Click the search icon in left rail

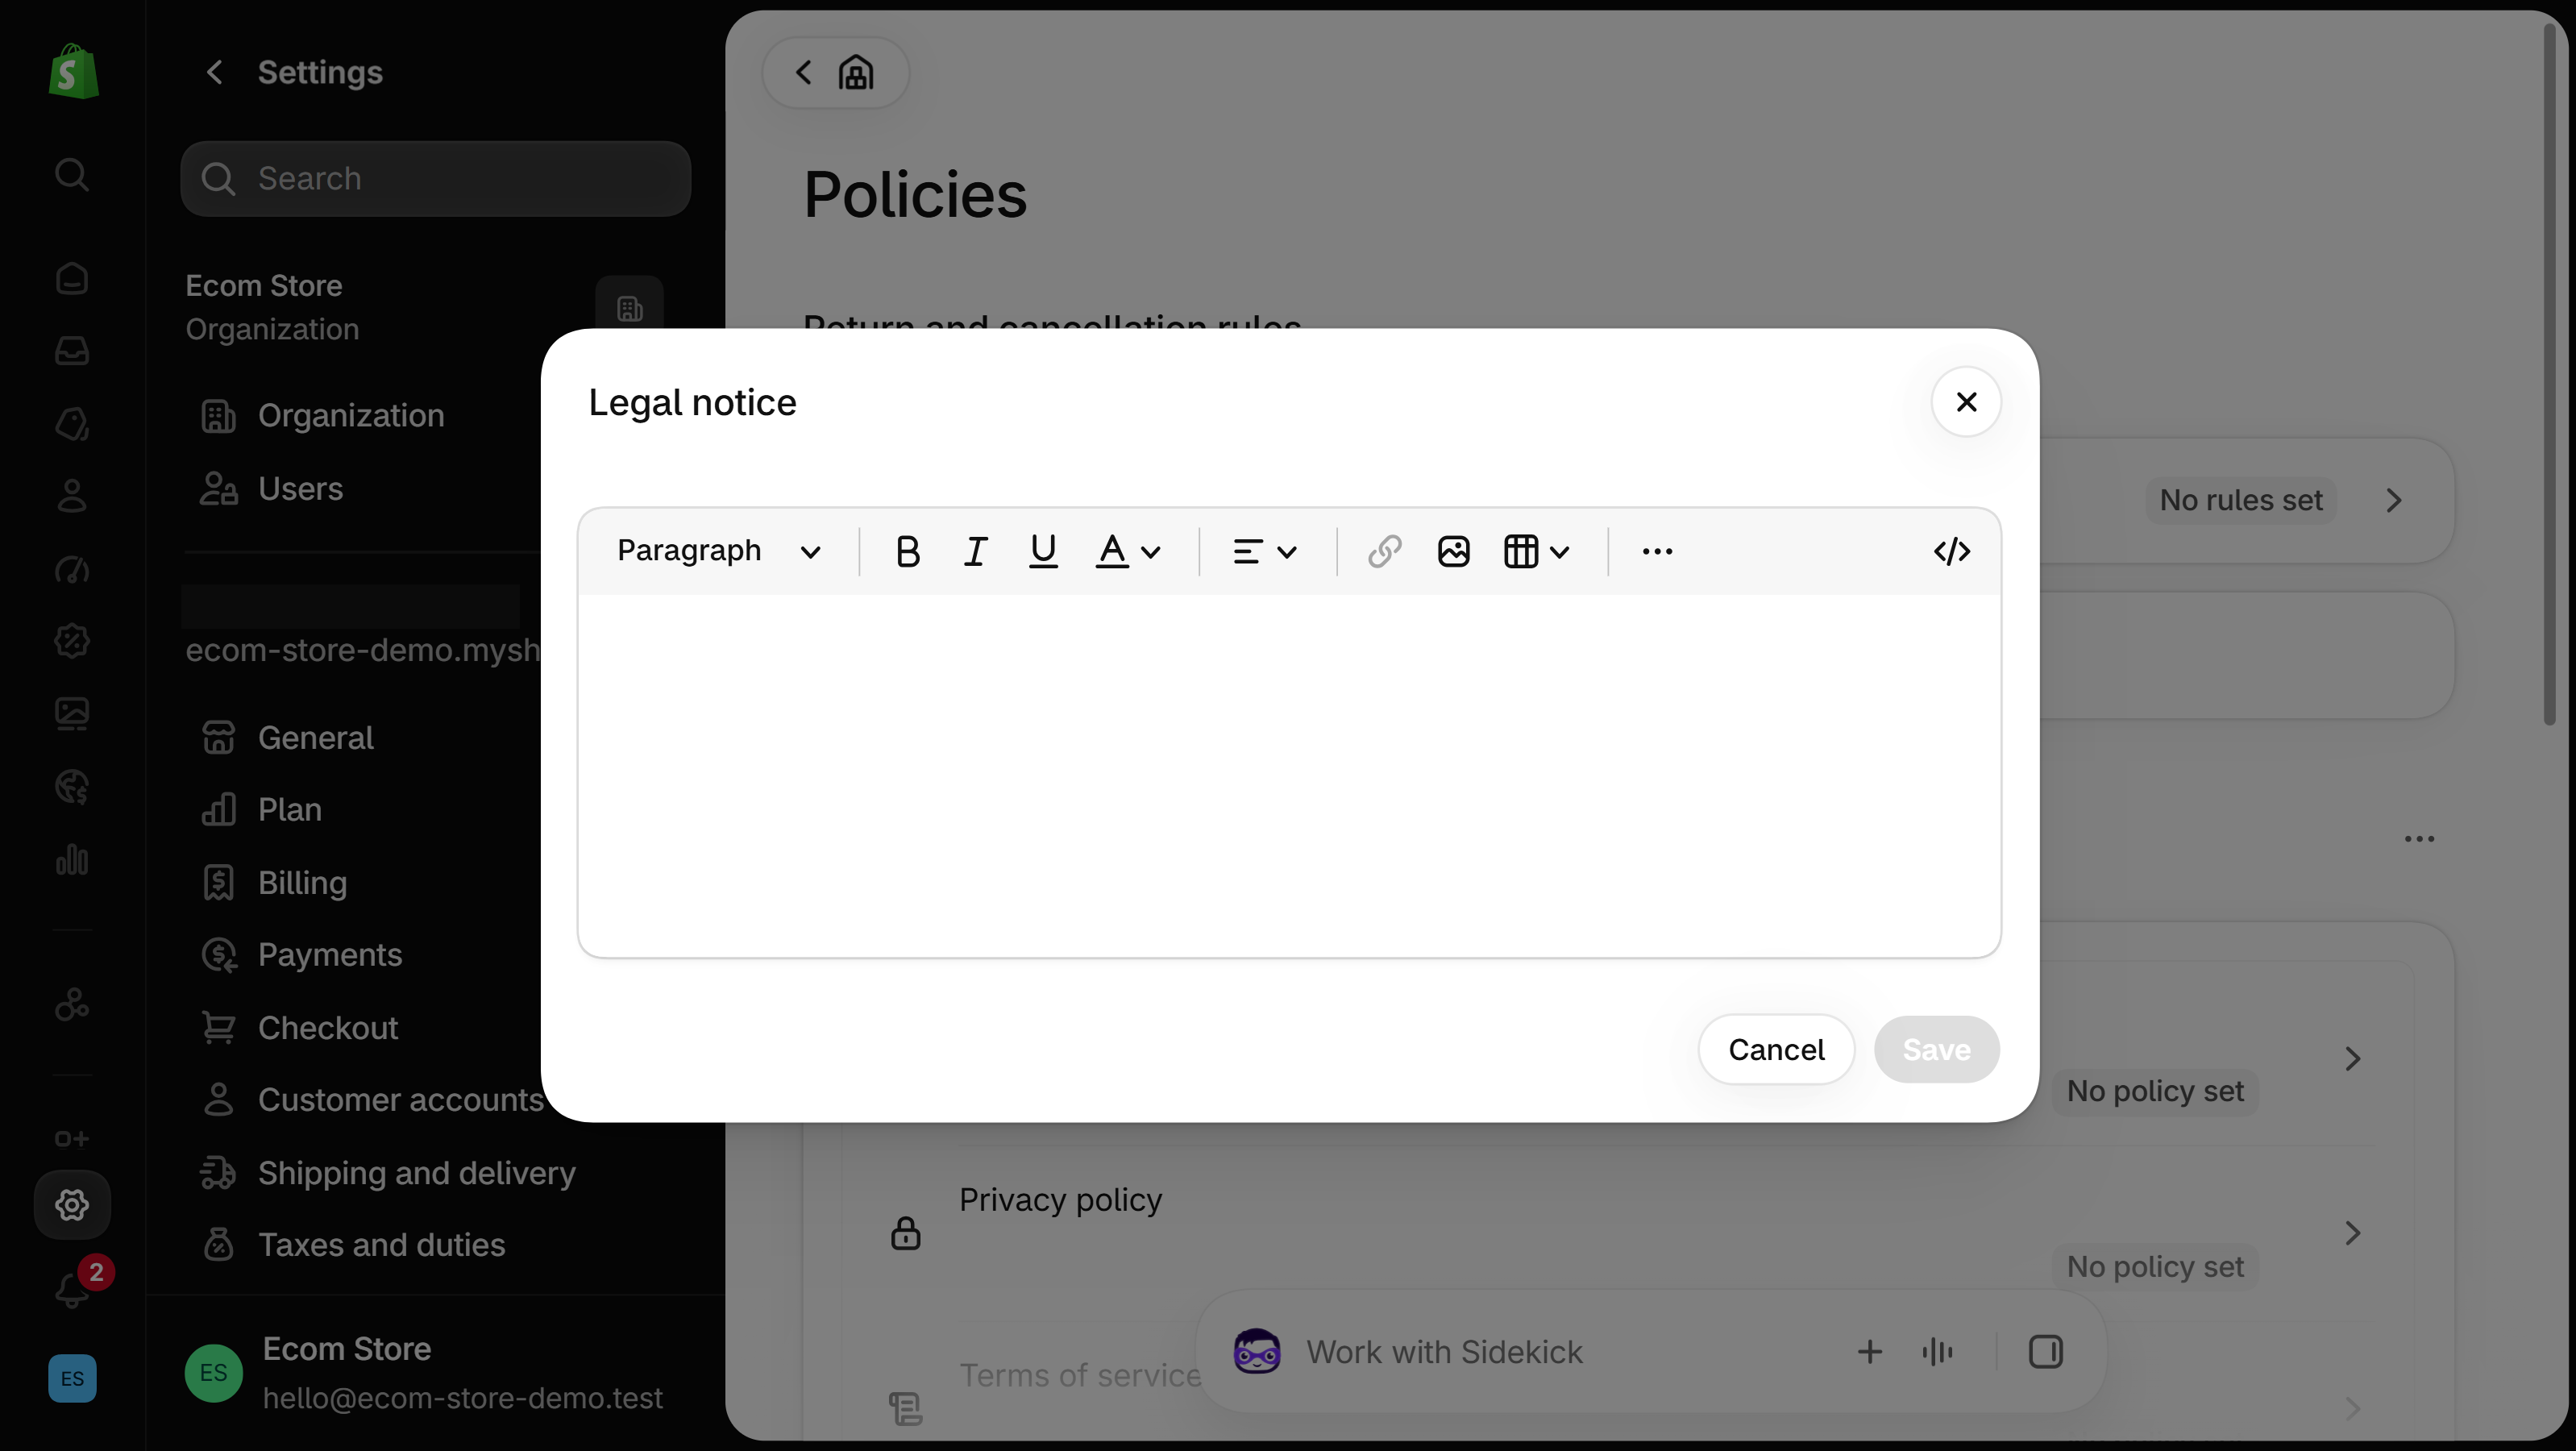pyautogui.click(x=72, y=174)
